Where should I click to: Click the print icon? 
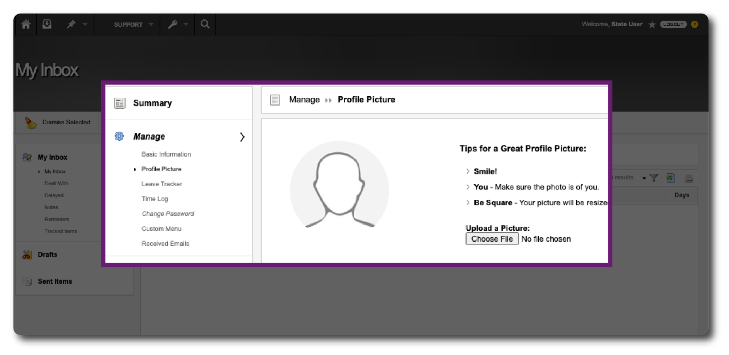tap(689, 178)
